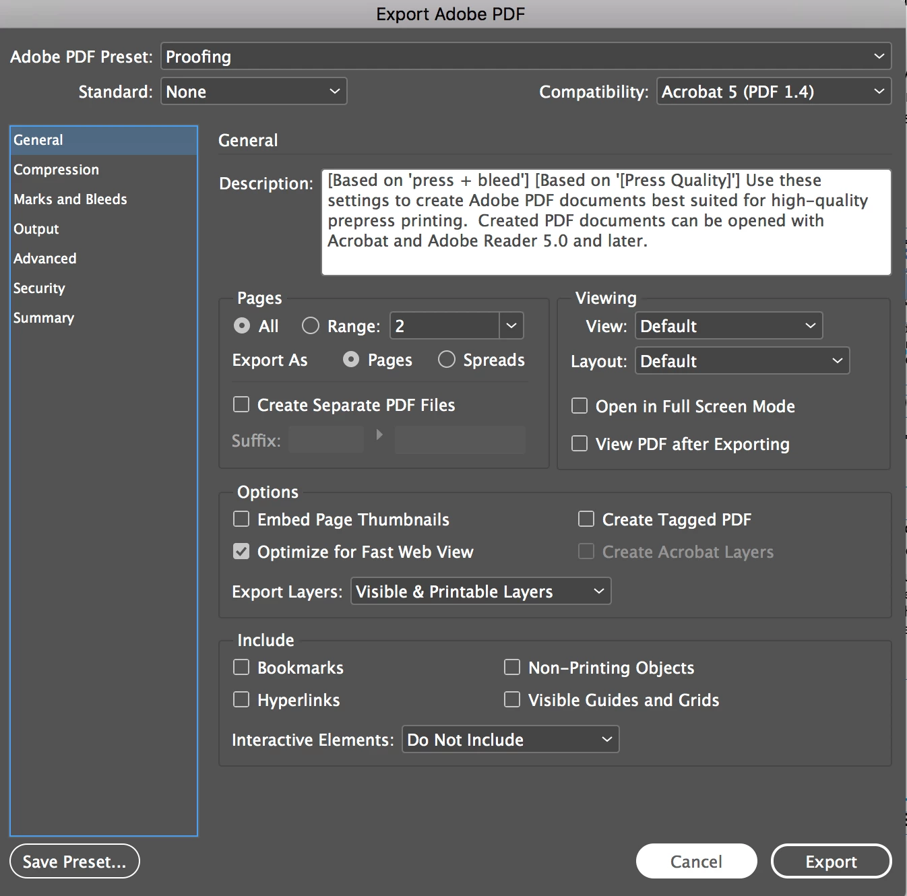Open the Compatibility dropdown showing Acrobat 5 (PDF 1.4)
Viewport: 907px width, 896px height.
774,92
